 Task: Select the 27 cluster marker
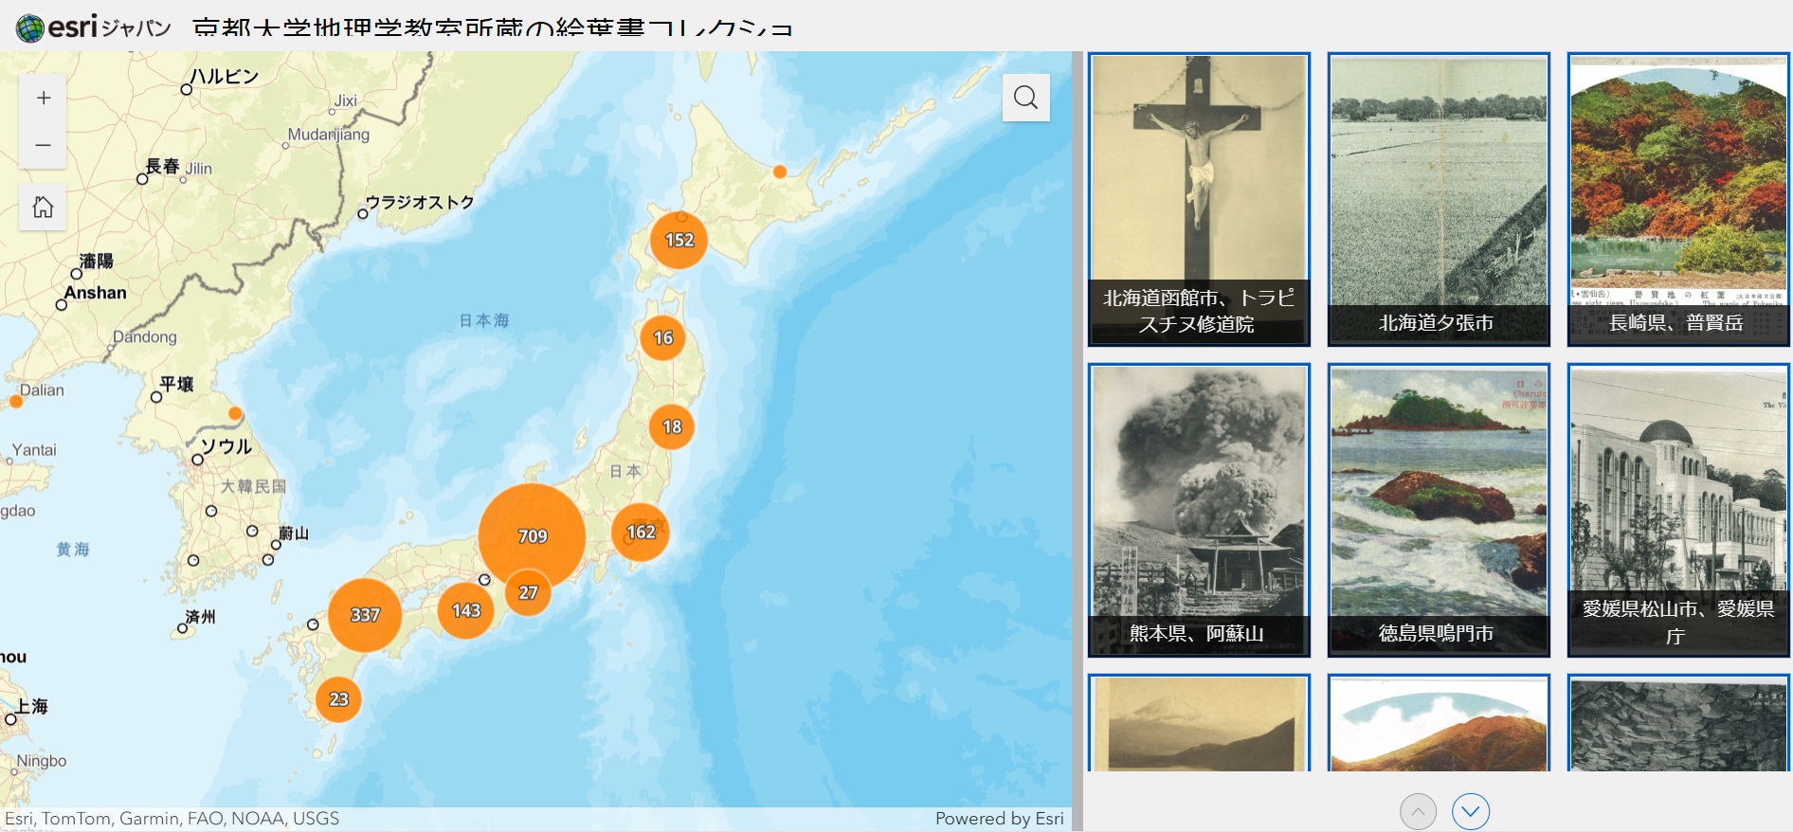(528, 592)
